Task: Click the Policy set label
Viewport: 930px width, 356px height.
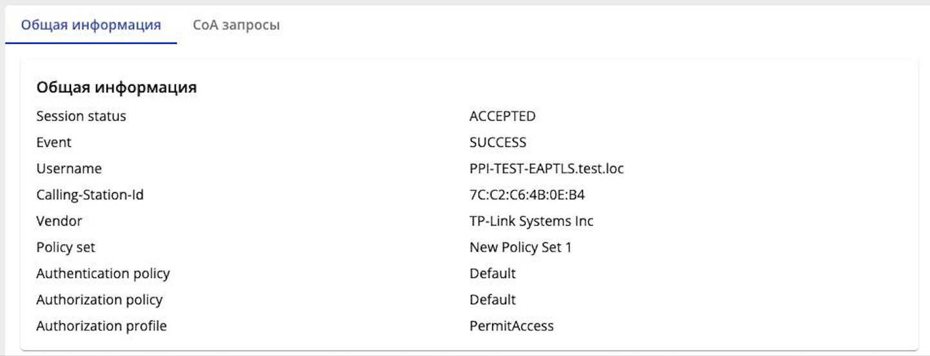Action: [66, 248]
